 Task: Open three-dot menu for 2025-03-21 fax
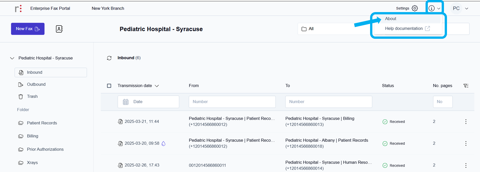(466, 122)
